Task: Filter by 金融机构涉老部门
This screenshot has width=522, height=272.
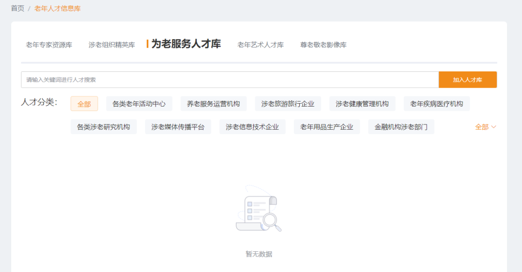Action: point(401,127)
